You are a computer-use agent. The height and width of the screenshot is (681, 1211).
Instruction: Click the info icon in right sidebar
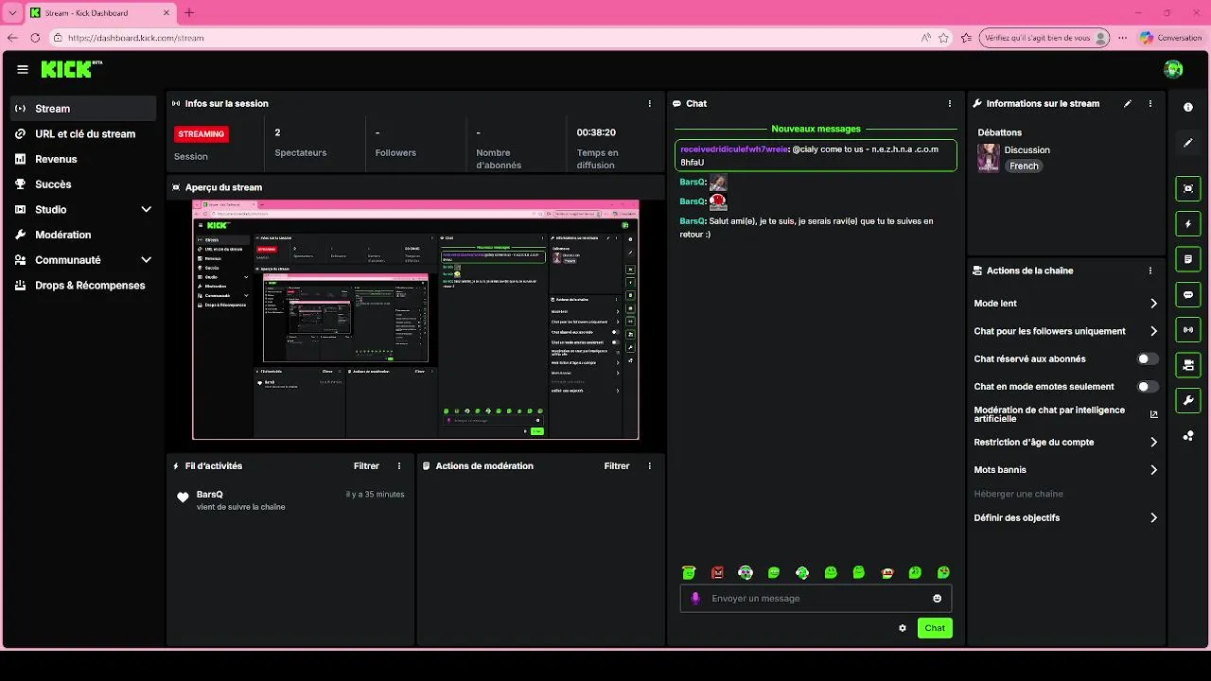(1188, 108)
